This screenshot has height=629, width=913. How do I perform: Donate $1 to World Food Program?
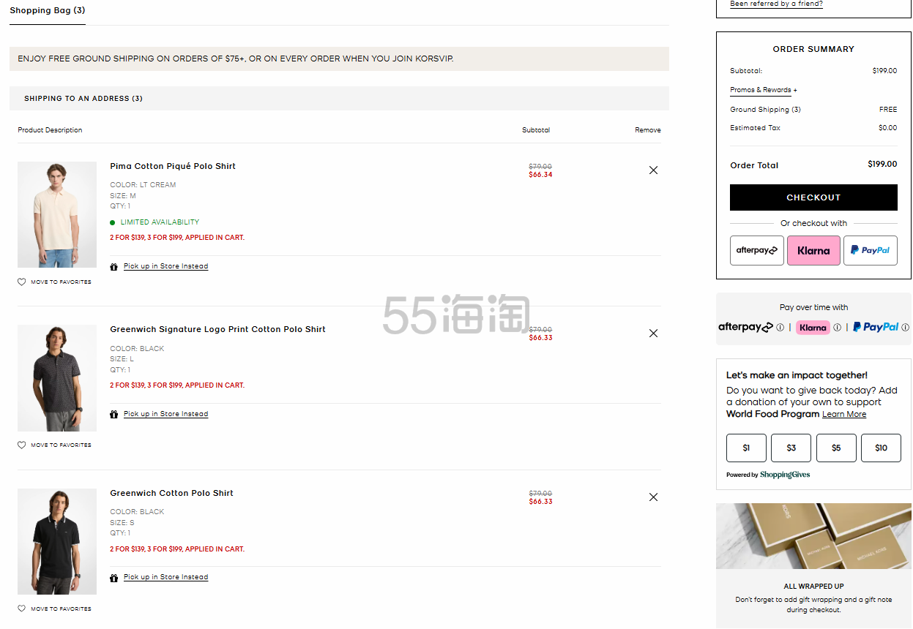(x=746, y=448)
